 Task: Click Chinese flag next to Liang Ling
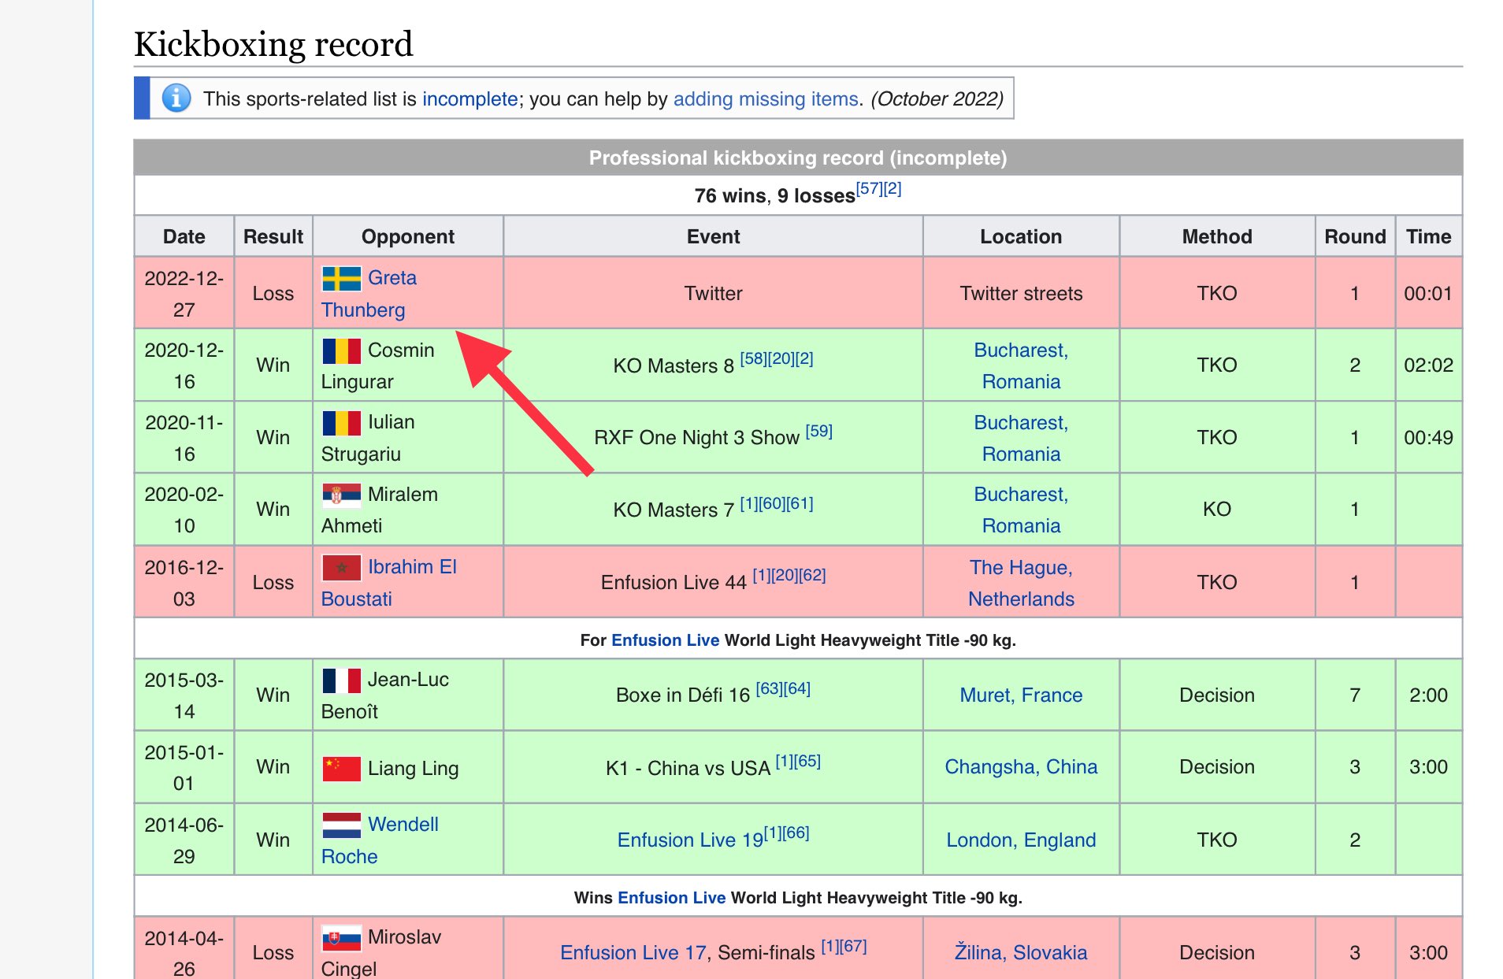[341, 768]
